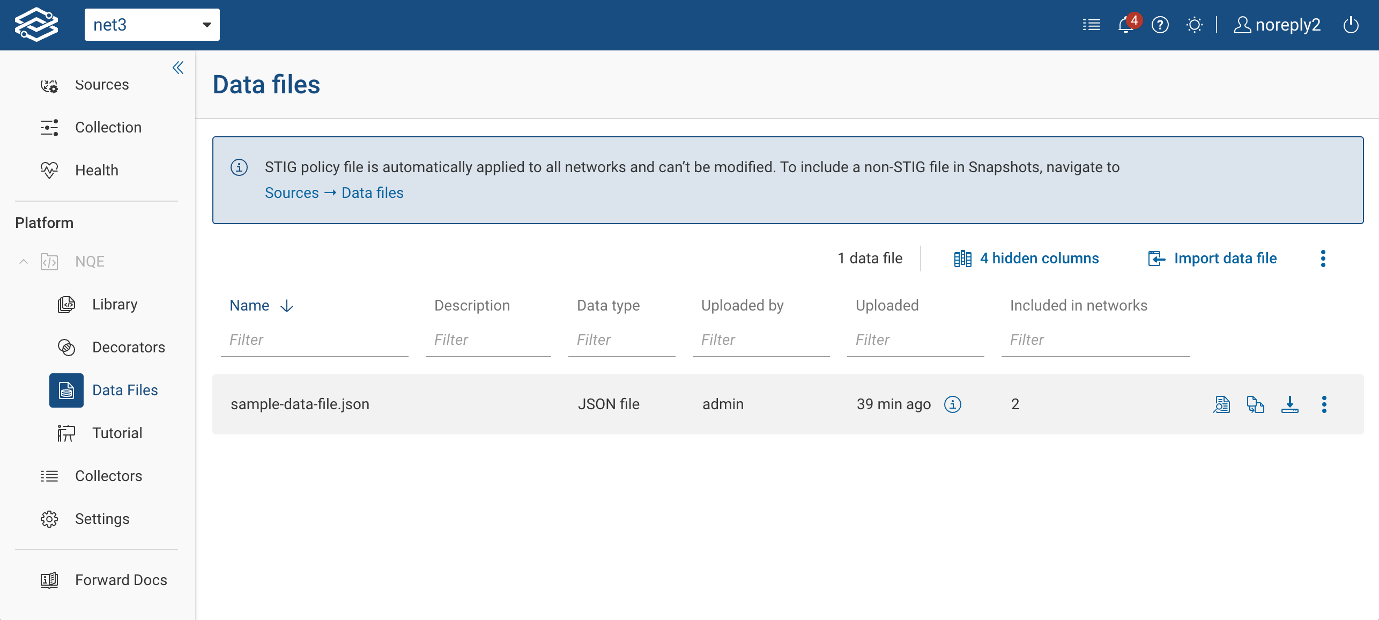Focus the Uploaded by filter field

pyautogui.click(x=761, y=340)
